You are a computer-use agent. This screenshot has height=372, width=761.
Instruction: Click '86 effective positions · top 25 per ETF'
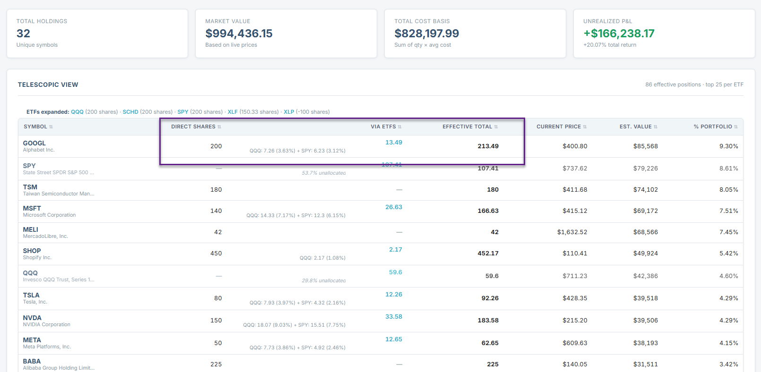click(x=694, y=85)
